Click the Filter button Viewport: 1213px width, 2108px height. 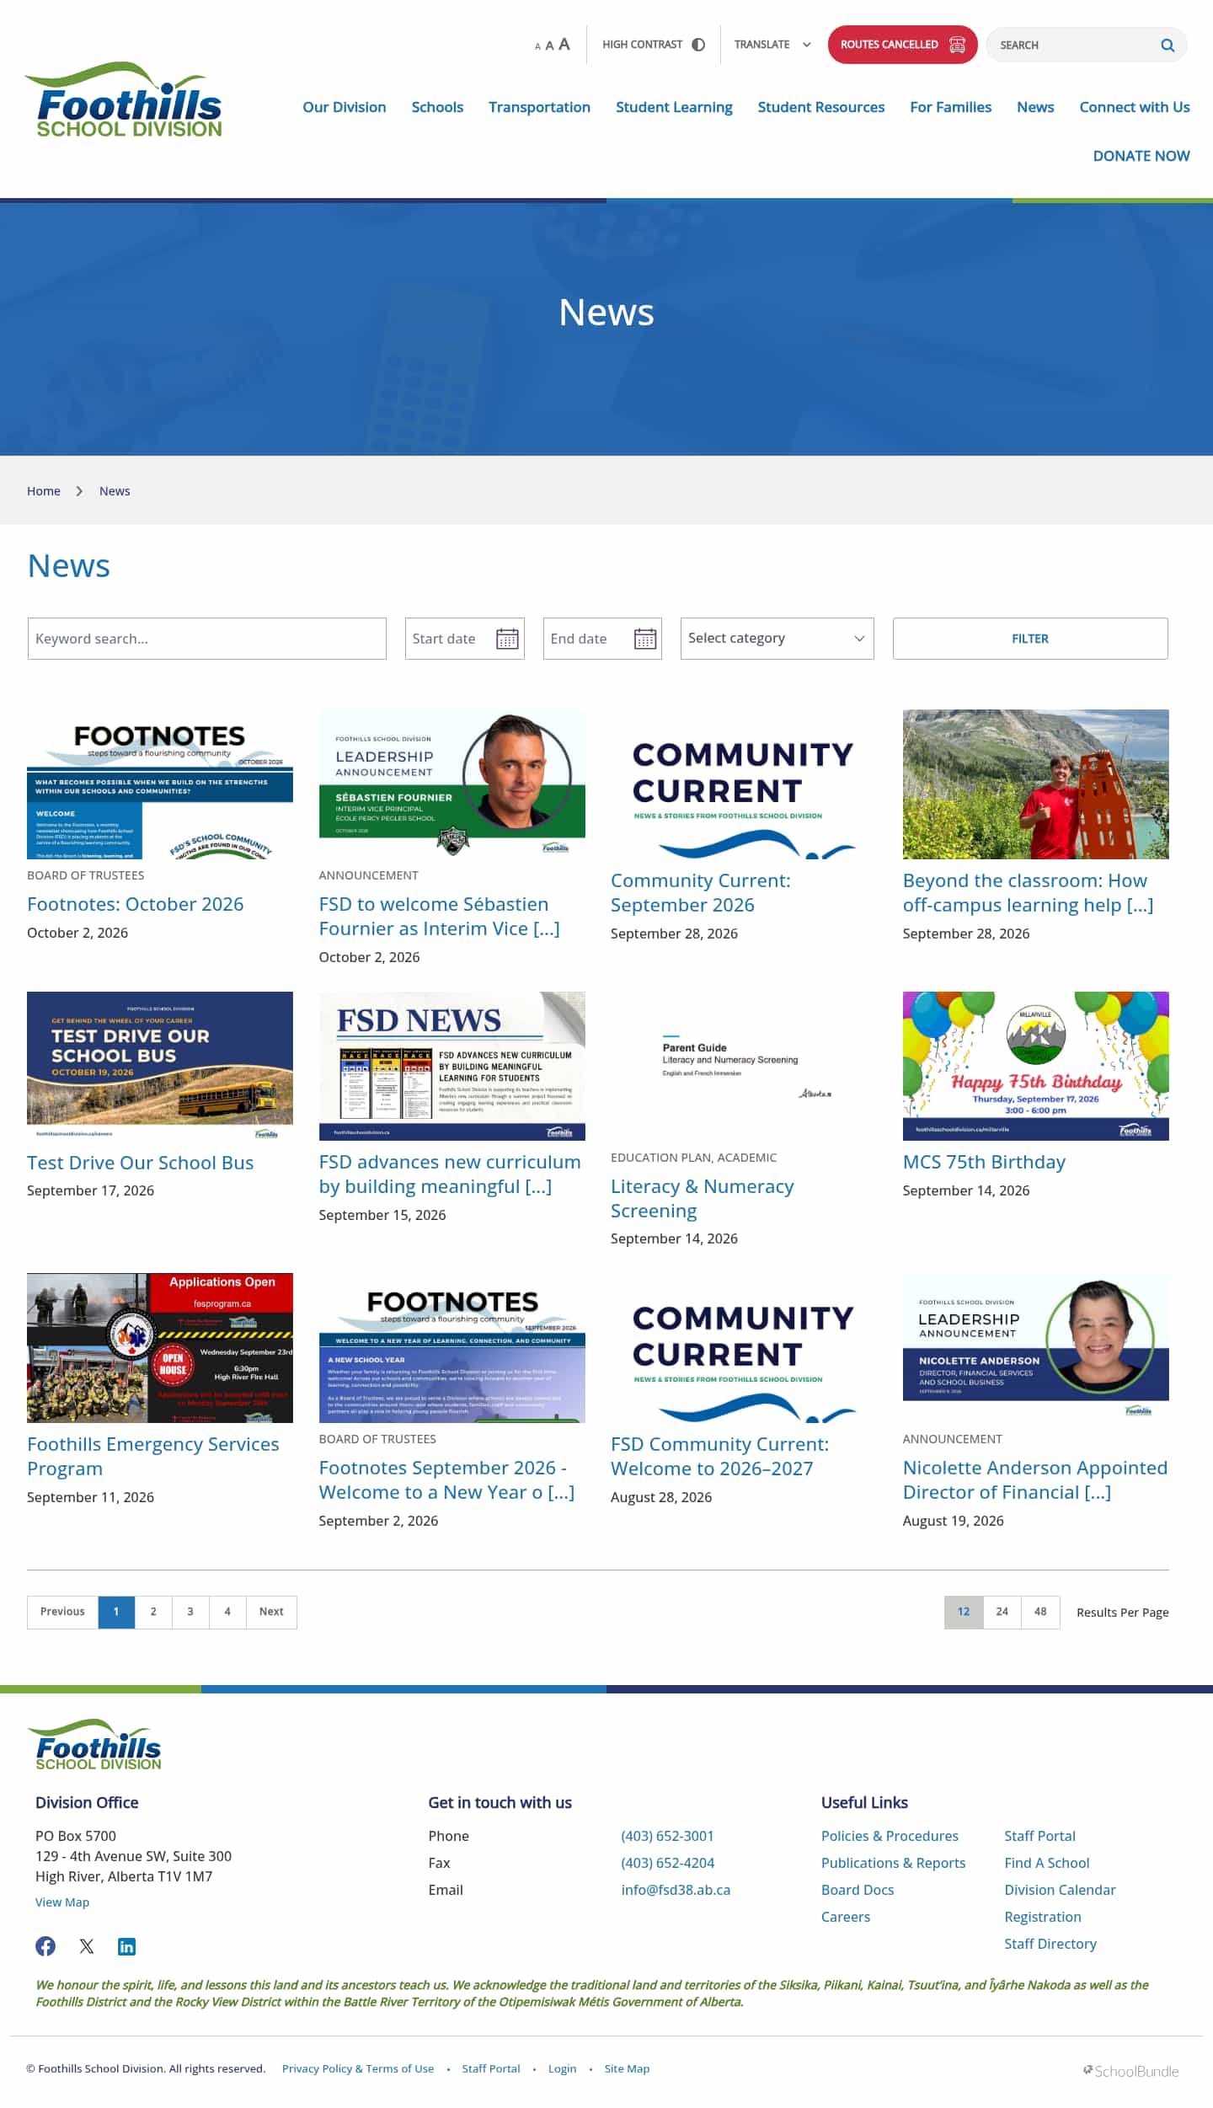(x=1030, y=639)
